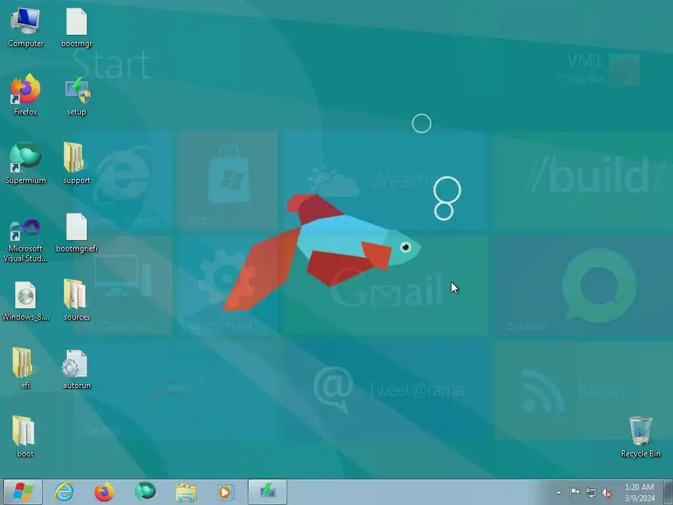Open the Supermium desktop shortcut
Screen dimensions: 673x505
click(x=26, y=164)
